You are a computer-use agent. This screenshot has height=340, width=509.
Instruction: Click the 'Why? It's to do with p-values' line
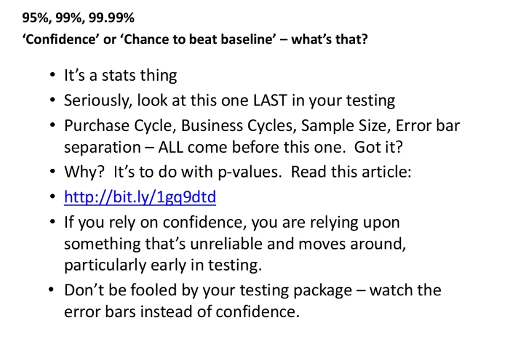click(x=238, y=172)
